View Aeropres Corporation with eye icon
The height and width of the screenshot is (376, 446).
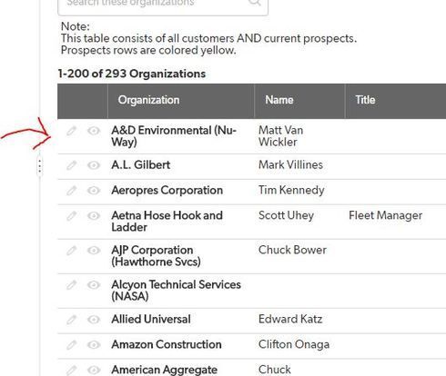pyautogui.click(x=94, y=191)
